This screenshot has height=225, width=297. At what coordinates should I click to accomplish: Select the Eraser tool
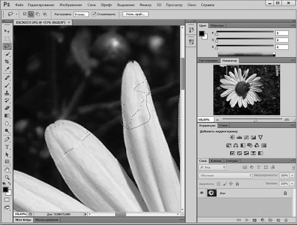coord(7,108)
